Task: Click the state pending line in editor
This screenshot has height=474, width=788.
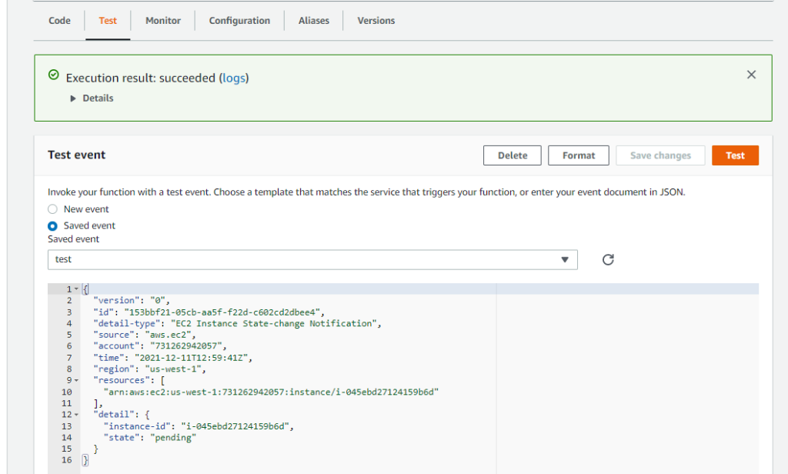Action: point(150,438)
